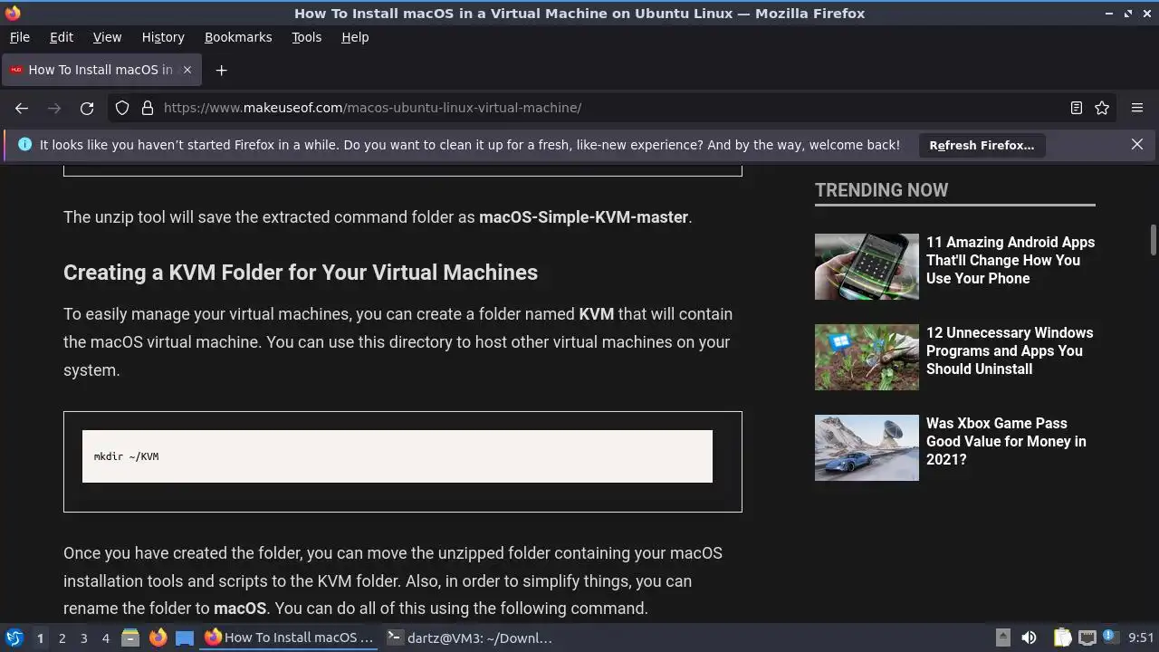Open the network status tray icon

[x=1087, y=638]
